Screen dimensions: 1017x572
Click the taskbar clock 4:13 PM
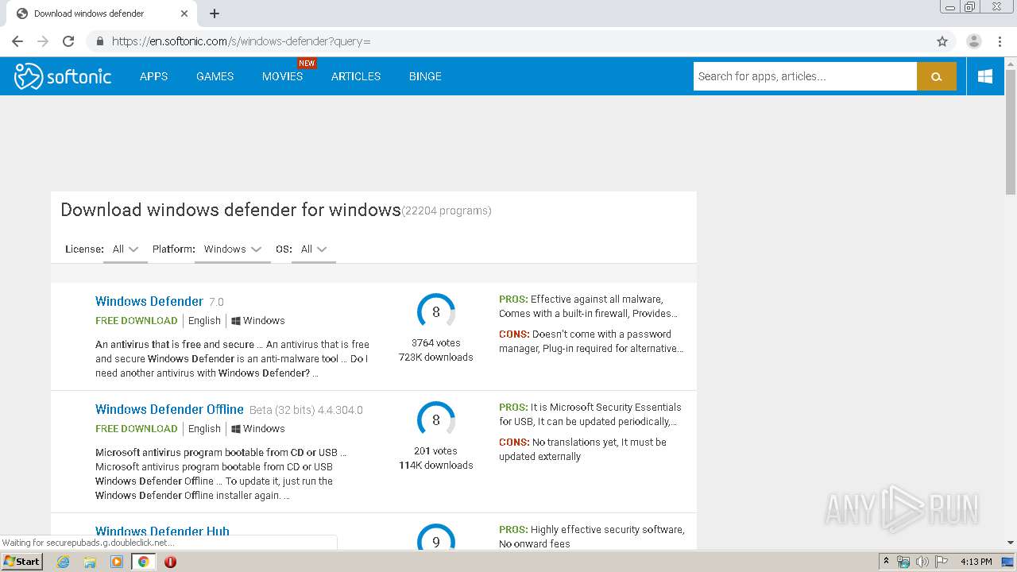[x=976, y=562]
